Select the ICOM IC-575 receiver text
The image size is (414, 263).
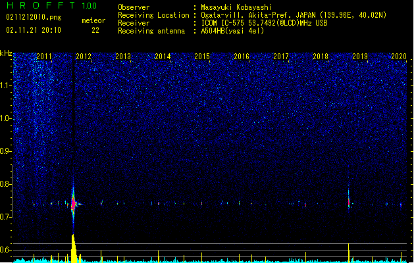click(264, 23)
